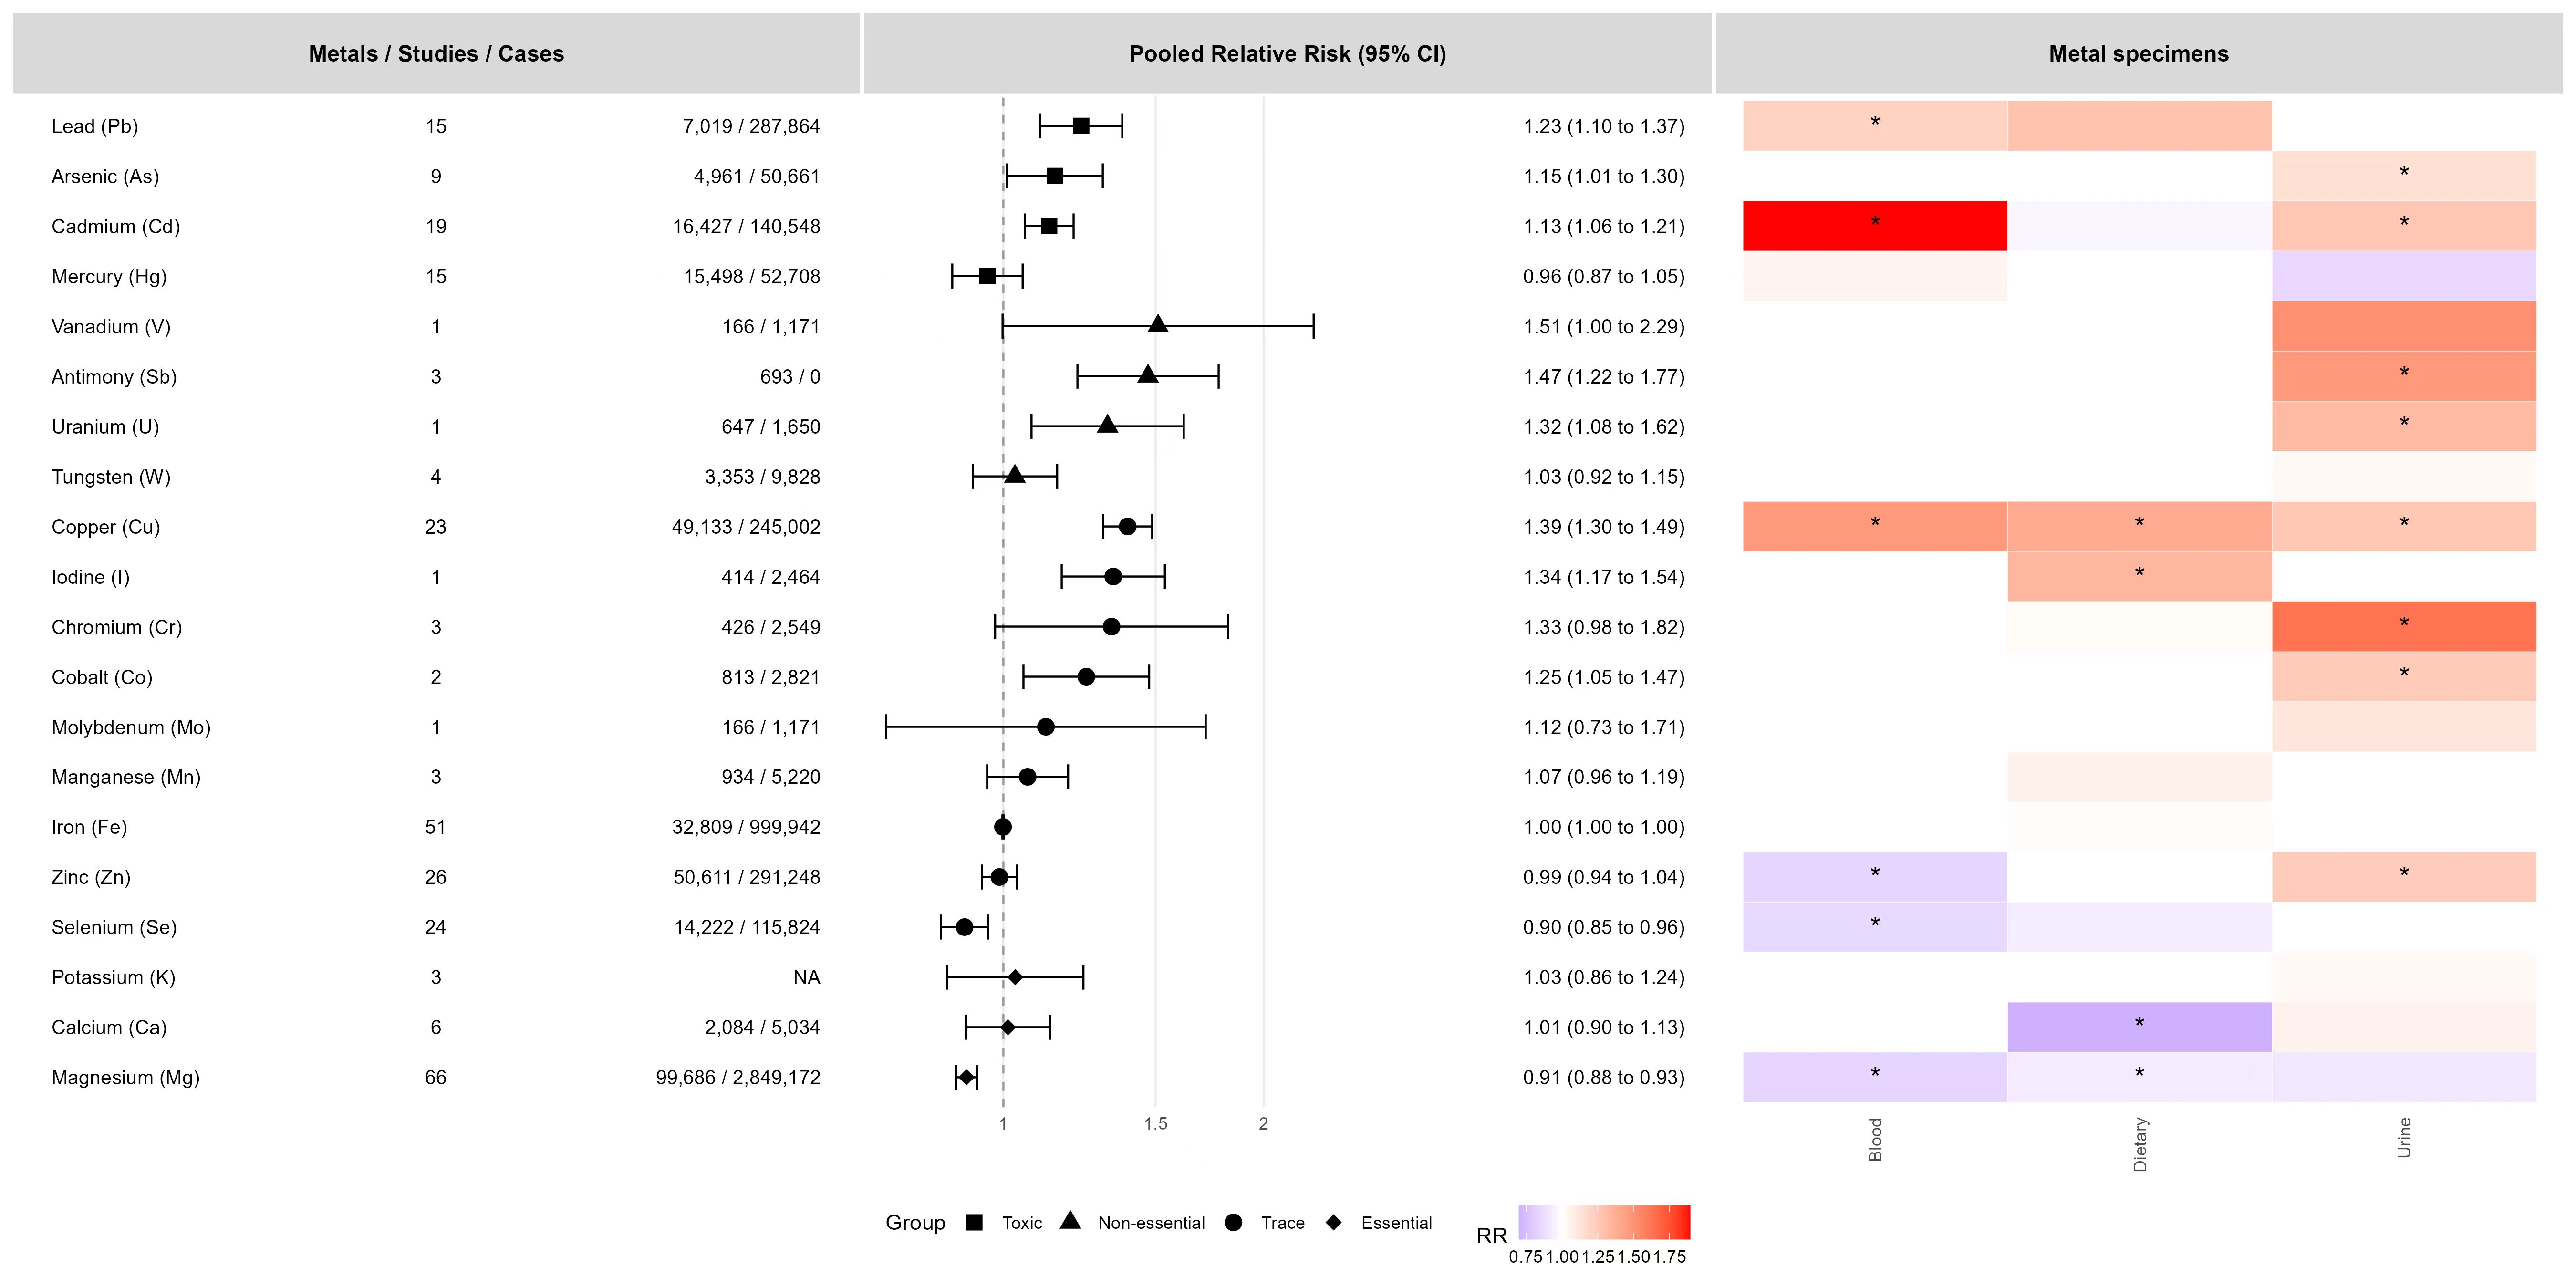Select the 'Pooled Relative Risk (95% CI)' header
Screen dimensions: 2576x1288
pos(1287,54)
